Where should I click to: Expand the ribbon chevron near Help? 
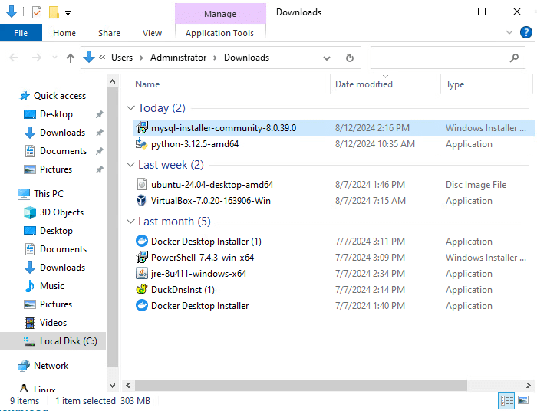point(509,32)
